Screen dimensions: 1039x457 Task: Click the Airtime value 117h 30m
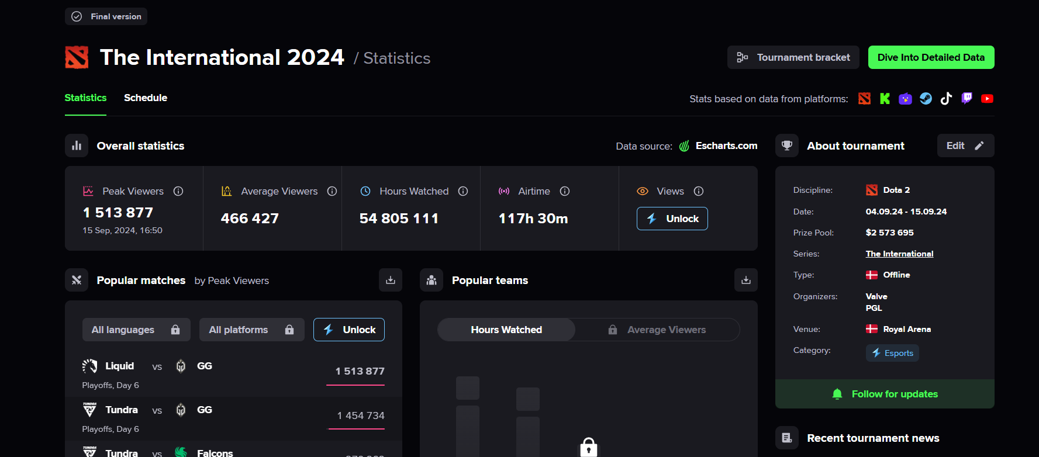point(533,219)
